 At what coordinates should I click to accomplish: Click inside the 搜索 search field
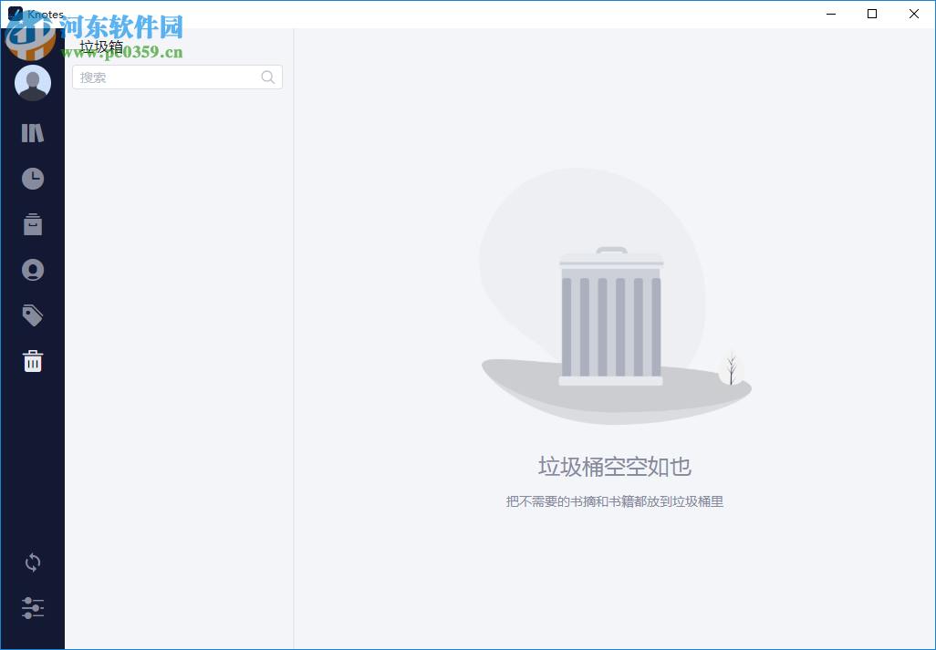coord(155,77)
